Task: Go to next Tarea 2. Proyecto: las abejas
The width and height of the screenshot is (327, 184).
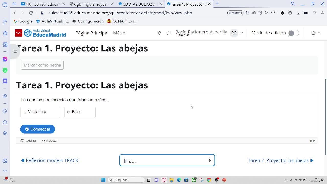Action: click(x=281, y=160)
